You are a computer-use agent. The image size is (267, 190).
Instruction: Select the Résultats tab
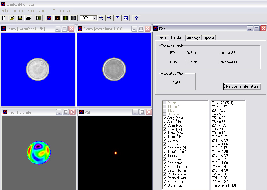coord(177,37)
